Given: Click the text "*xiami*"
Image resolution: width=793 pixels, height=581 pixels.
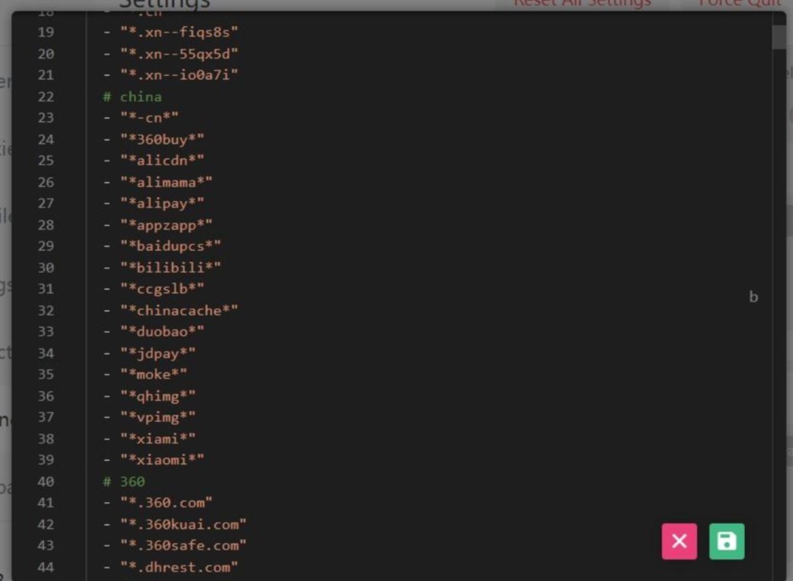Looking at the screenshot, I should point(158,439).
